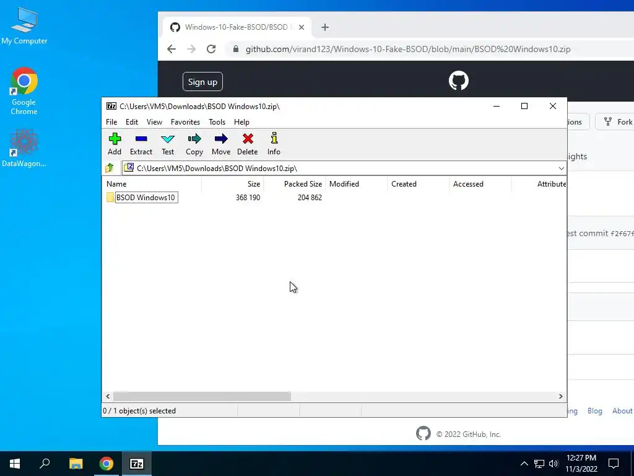The image size is (634, 476).
Task: Open the File menu in 7-Zip
Action: (x=111, y=122)
